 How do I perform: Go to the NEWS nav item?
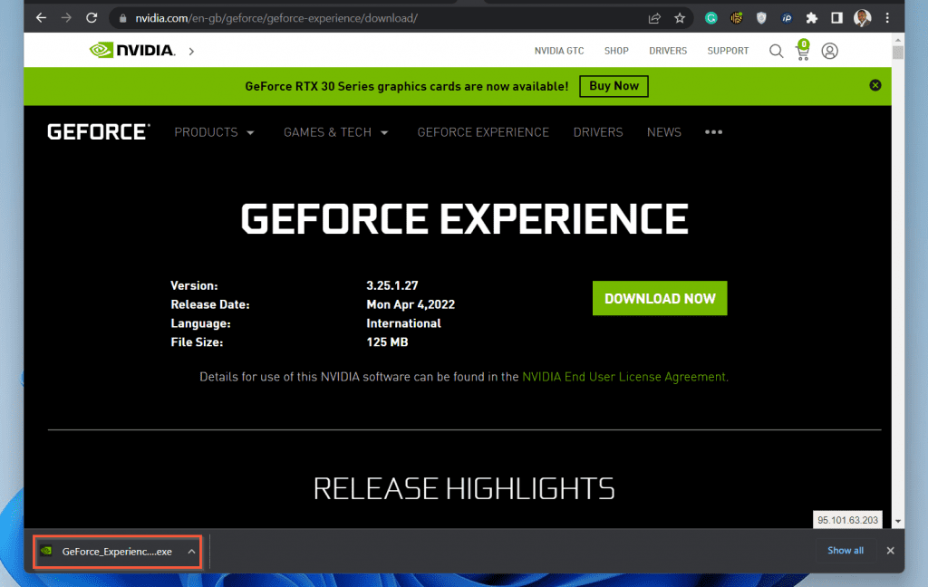(x=663, y=132)
